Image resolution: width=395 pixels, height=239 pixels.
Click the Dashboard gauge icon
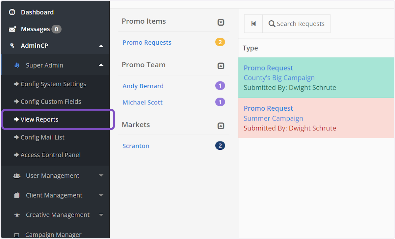pyautogui.click(x=12, y=12)
